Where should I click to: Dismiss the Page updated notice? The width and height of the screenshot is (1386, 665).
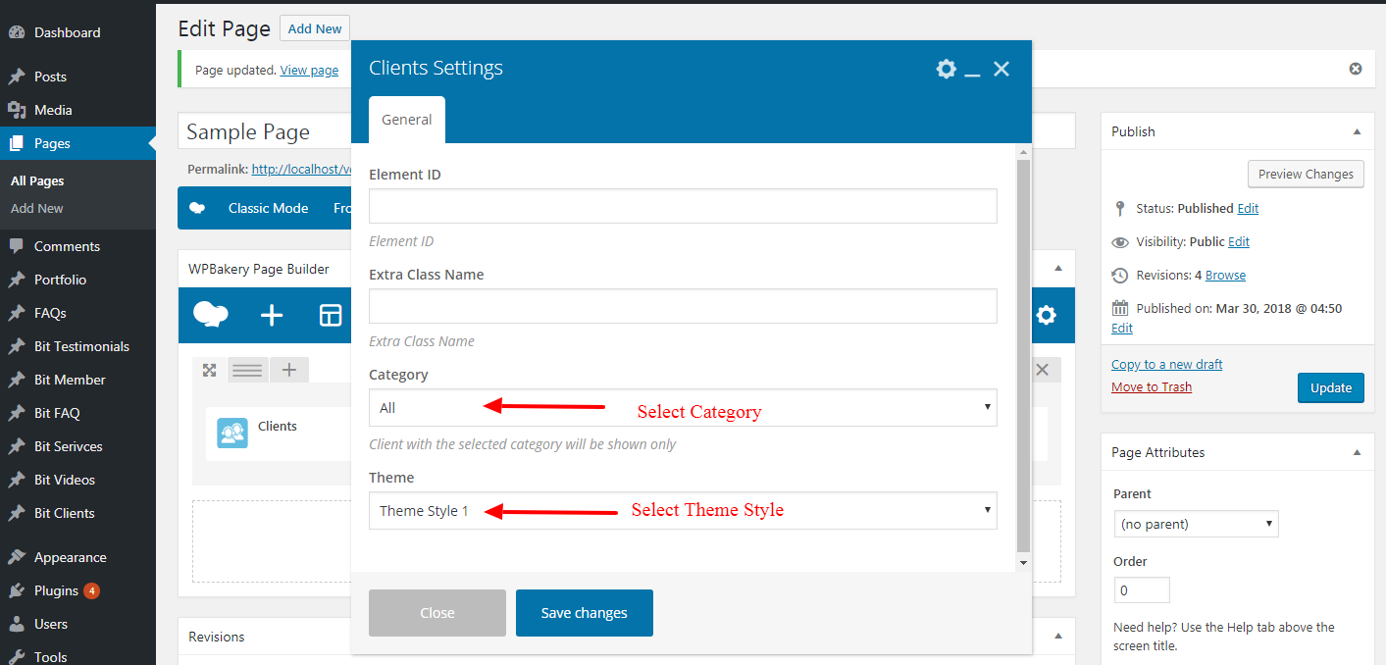pyautogui.click(x=1356, y=69)
